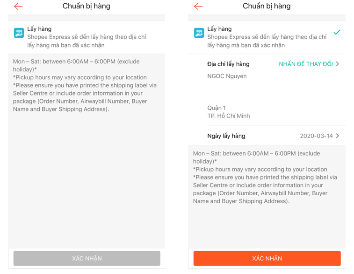Click the Shopee Express icon on the right screen

coord(199,33)
